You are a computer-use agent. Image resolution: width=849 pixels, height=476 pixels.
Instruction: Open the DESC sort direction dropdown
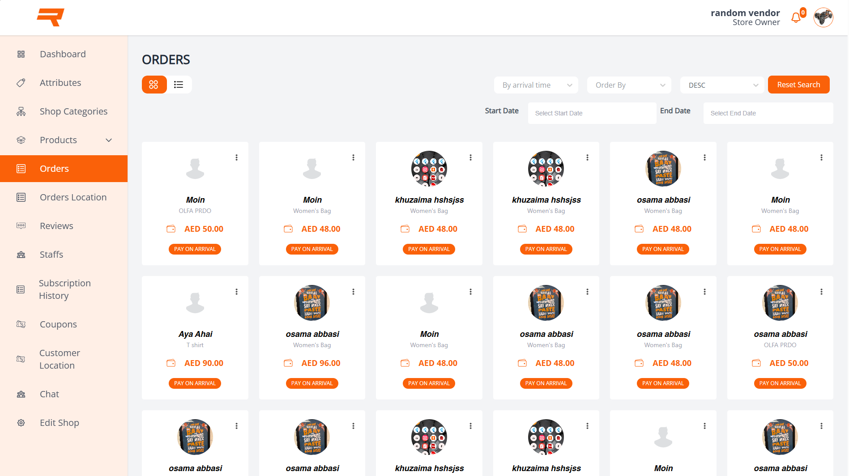coord(722,85)
